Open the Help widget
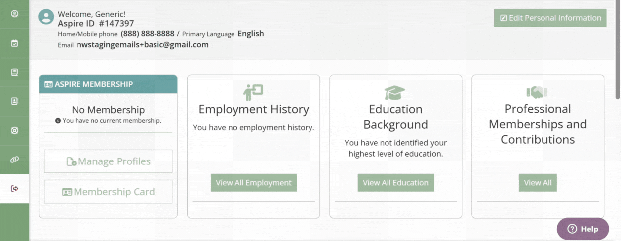 pyautogui.click(x=583, y=229)
